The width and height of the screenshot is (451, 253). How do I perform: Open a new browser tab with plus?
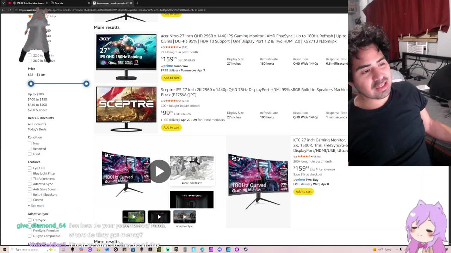click(x=137, y=3)
